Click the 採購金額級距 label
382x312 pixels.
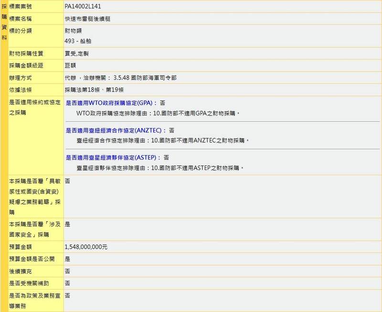coord(26,66)
